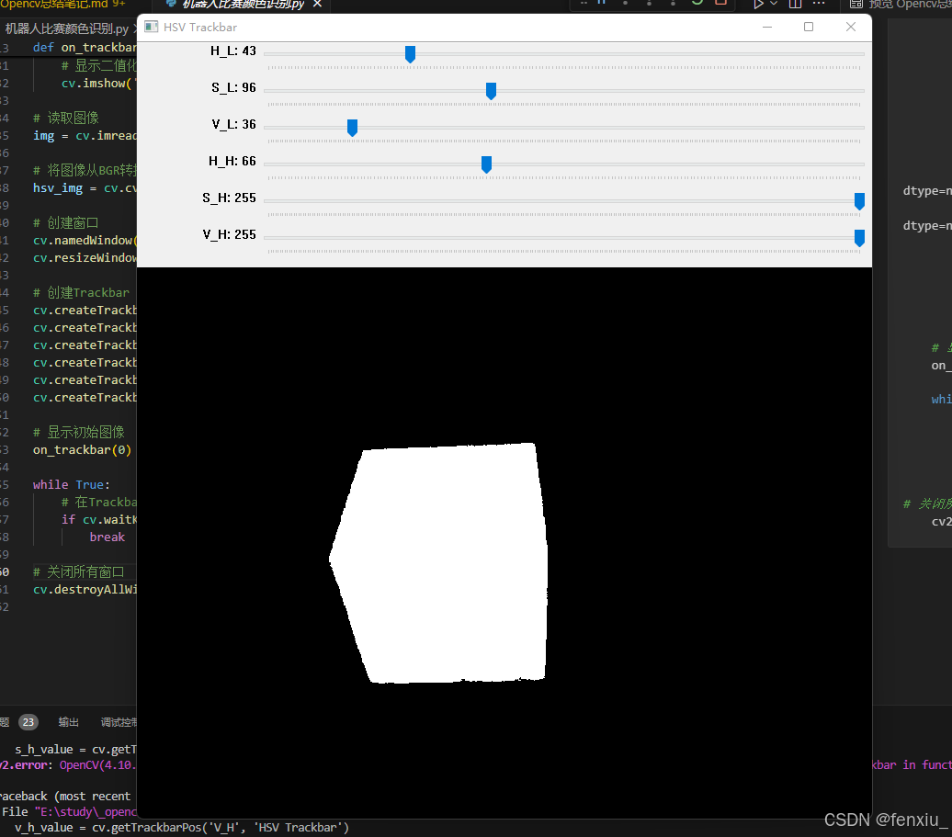
Task: Click the HSV Trackbar window icon
Action: pyautogui.click(x=152, y=28)
